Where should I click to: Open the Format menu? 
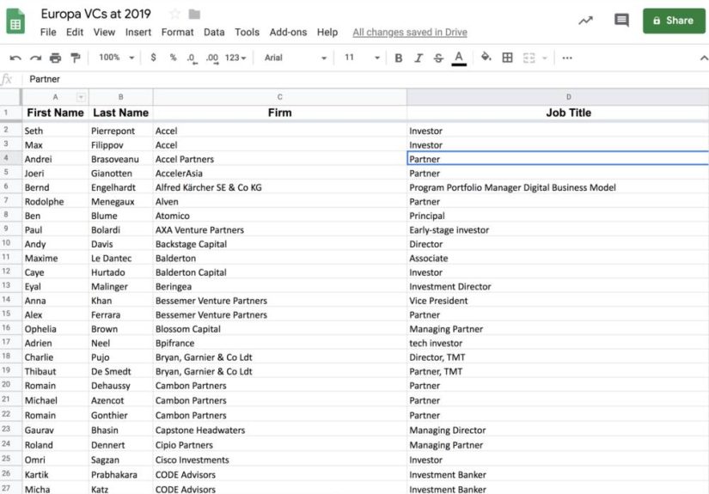[177, 32]
